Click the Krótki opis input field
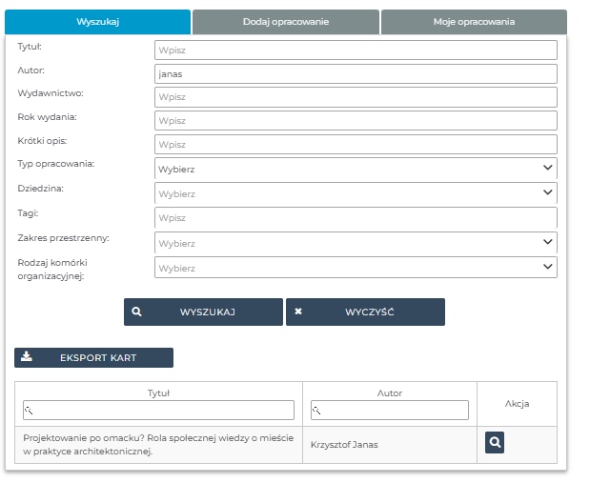Screen dimensions: 590x503 (x=355, y=145)
